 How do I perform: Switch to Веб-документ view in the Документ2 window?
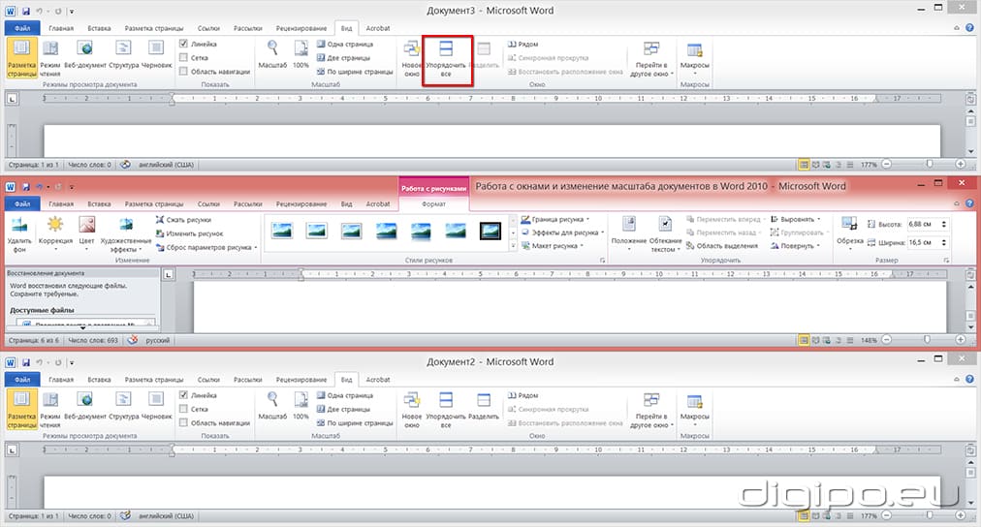pyautogui.click(x=85, y=408)
